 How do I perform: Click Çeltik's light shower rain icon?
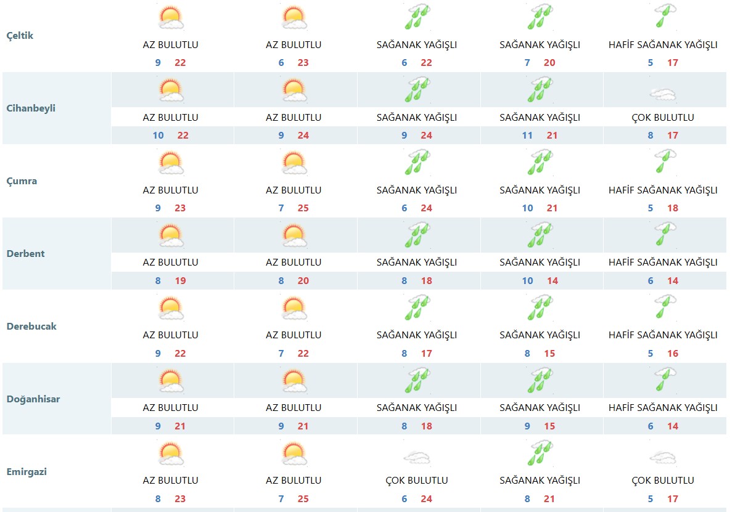(665, 17)
